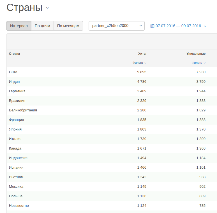Viewport: 217px width, 213px height.
Task: Expand the Страны title dropdown arrow
Action: (47, 8)
